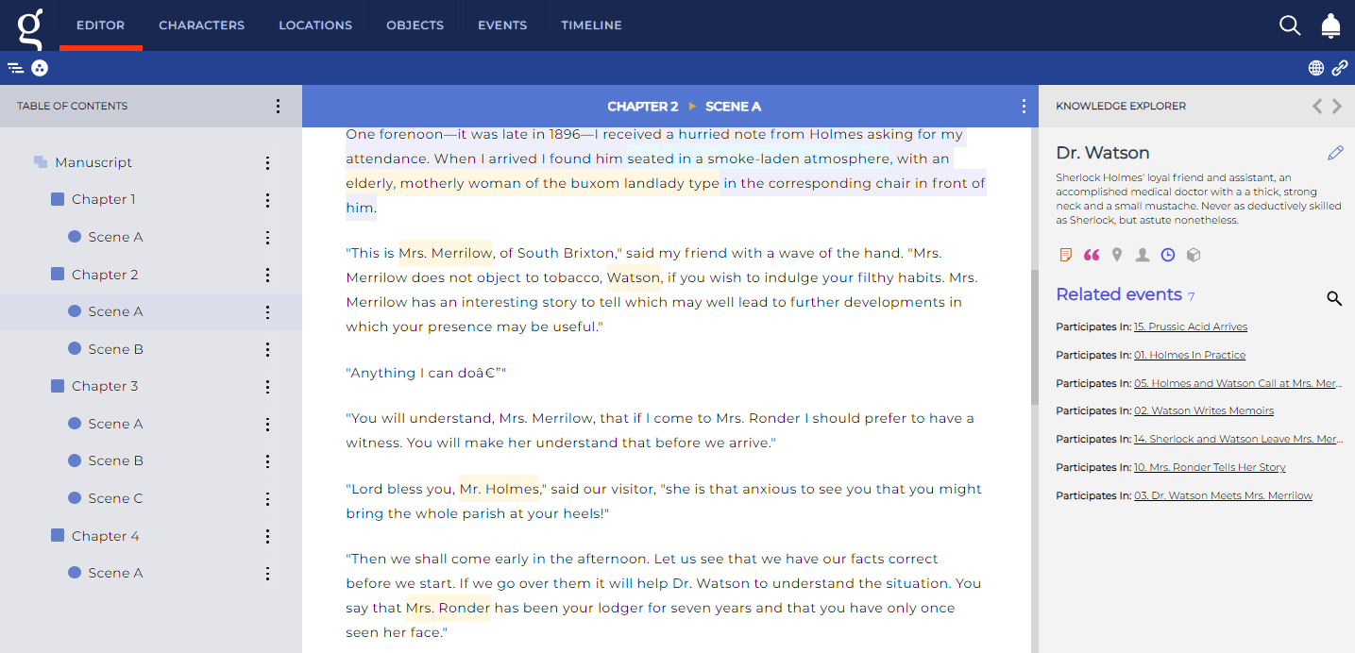Search within Related events
The width and height of the screenshot is (1355, 653).
tap(1334, 298)
